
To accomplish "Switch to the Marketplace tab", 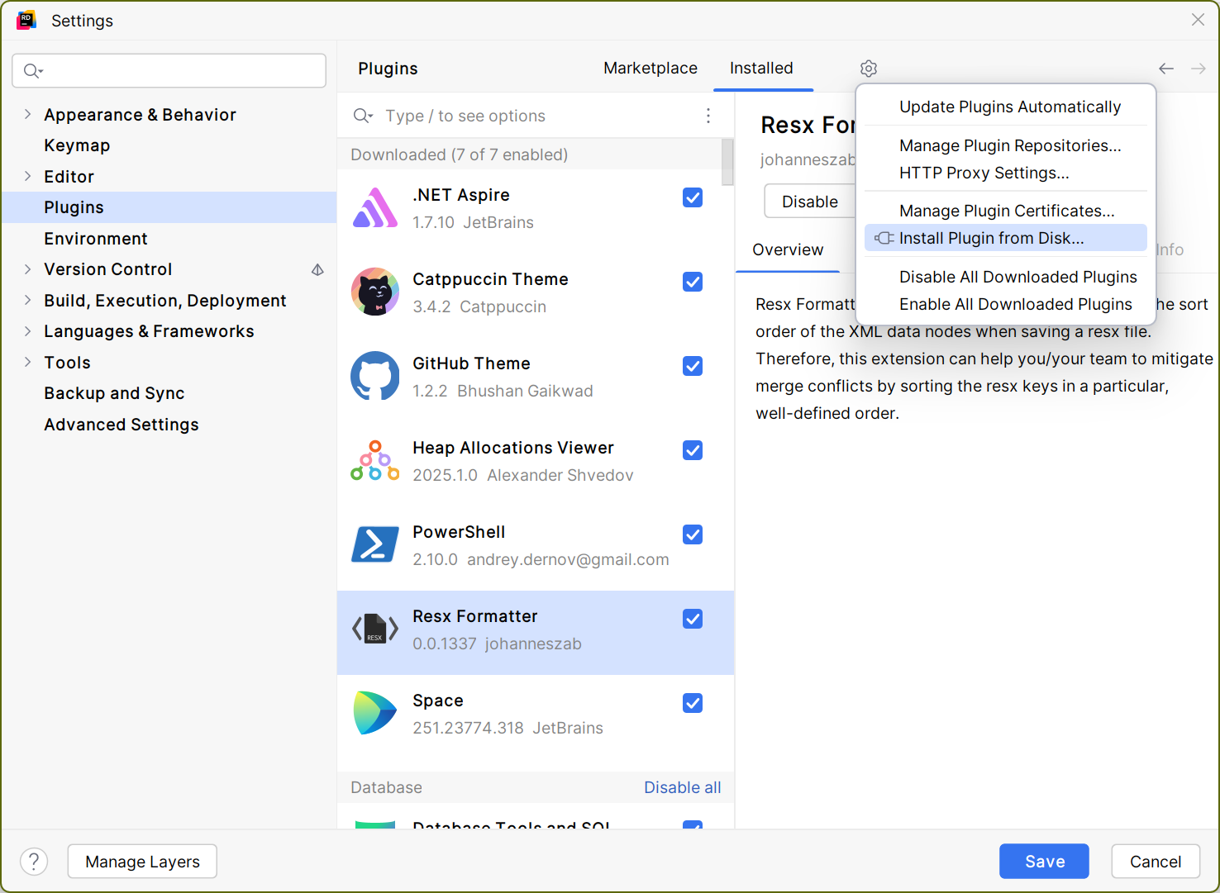I will [x=651, y=69].
